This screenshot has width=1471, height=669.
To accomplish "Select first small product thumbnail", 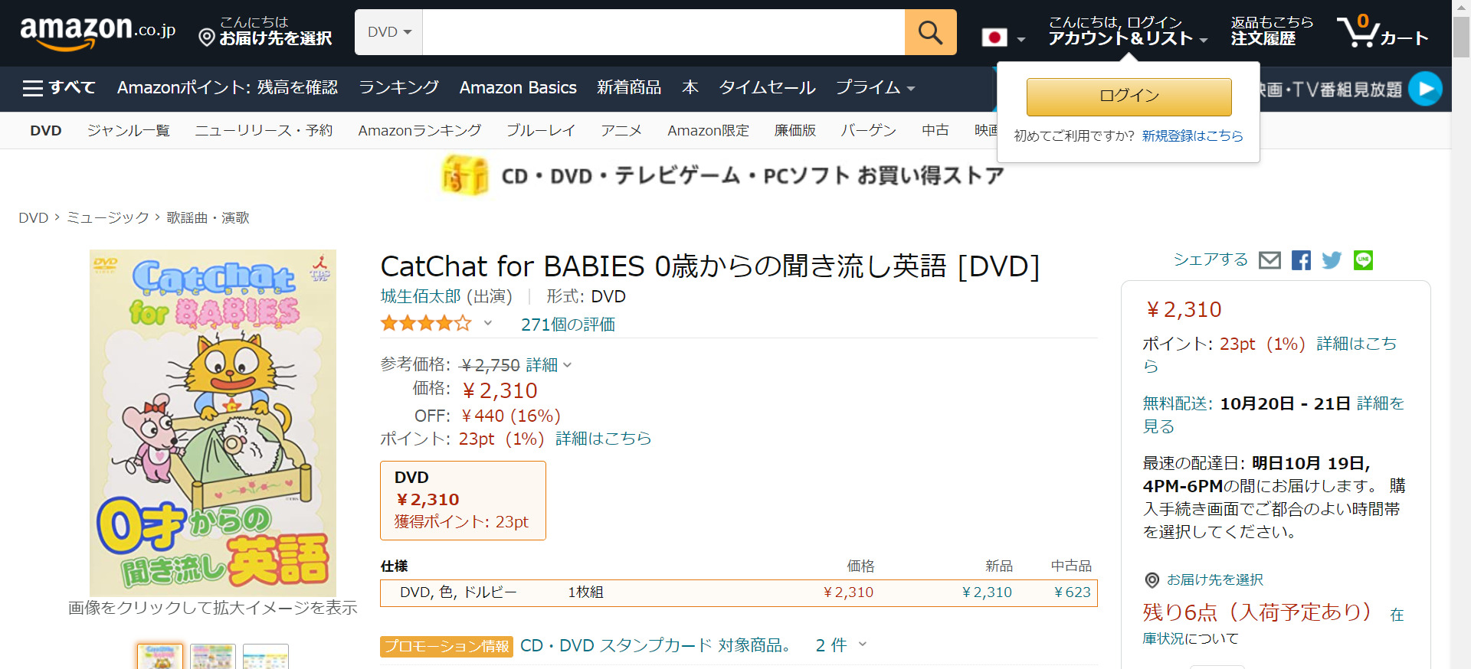I will 160,657.
